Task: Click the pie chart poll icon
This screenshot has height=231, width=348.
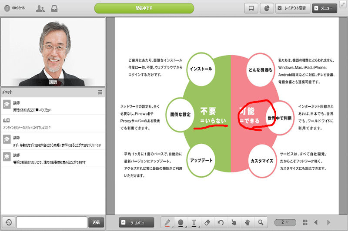Action: 266,8
